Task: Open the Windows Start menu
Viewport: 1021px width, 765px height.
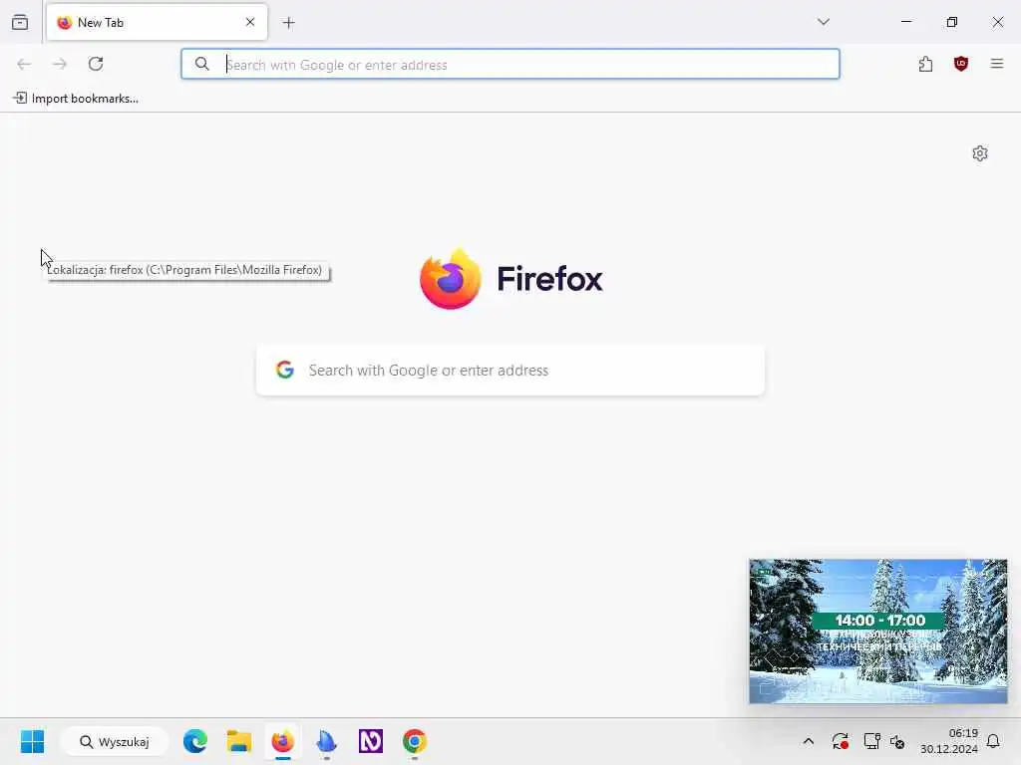Action: pos(32,741)
